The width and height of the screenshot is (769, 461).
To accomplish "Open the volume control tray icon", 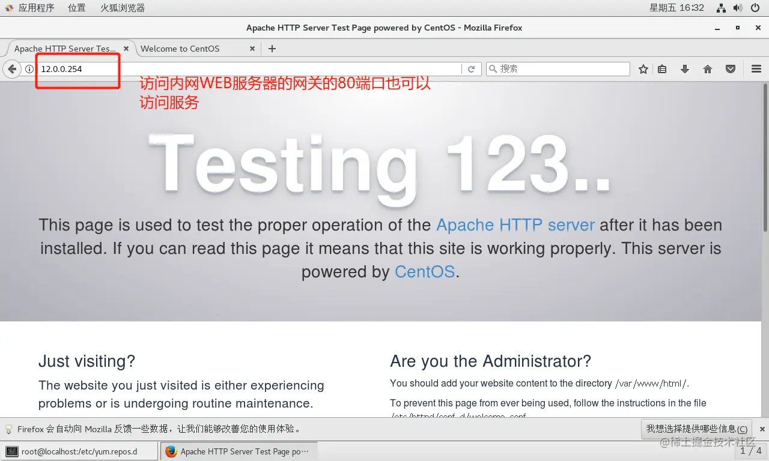I will point(738,8).
